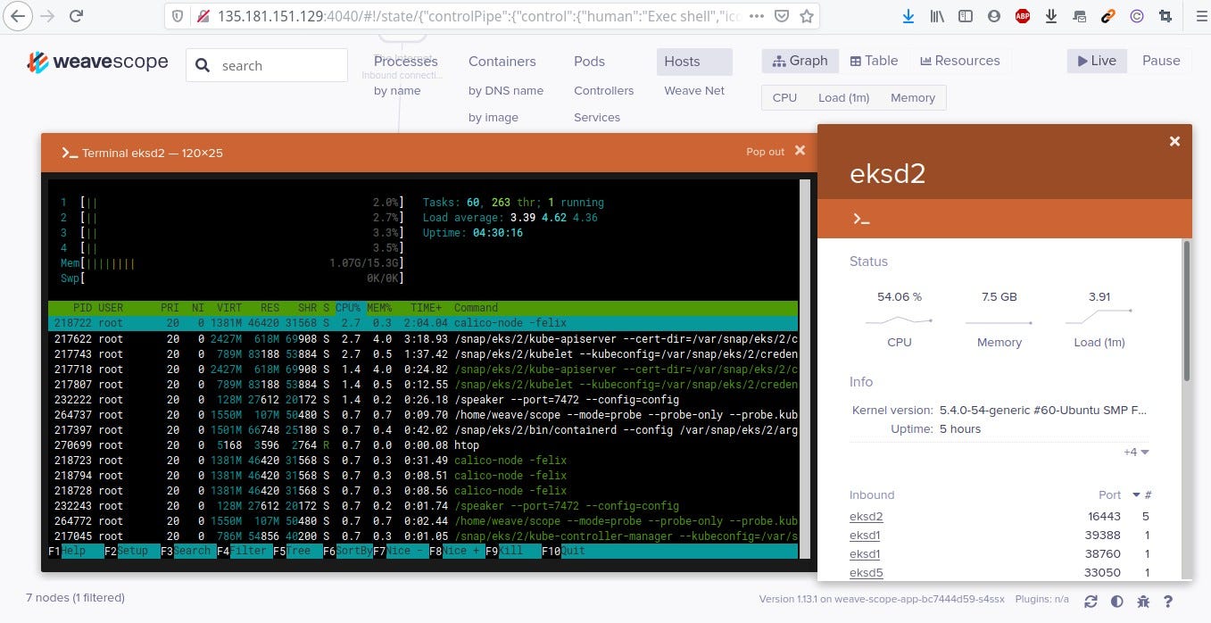This screenshot has width=1211, height=623.
Task: Sort Inbound list by the # column arrow
Action: click(x=1136, y=494)
